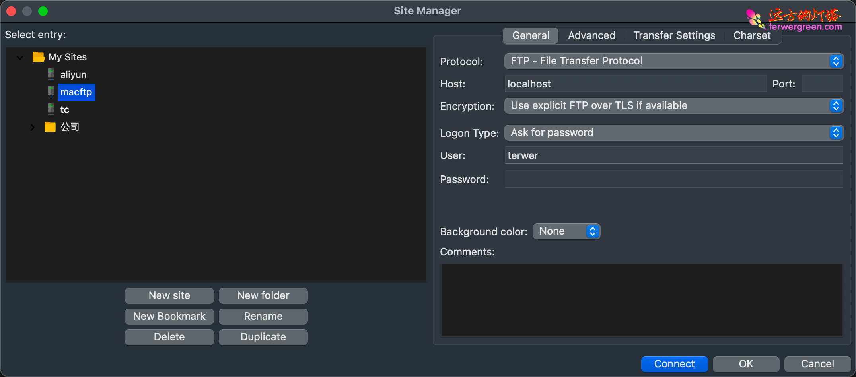Viewport: 856px width, 377px height.
Task: Choose a Background color from dropdown
Action: 566,231
